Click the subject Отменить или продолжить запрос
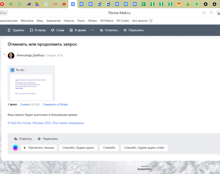Viewport: 220px width, 174px height. 42,44
